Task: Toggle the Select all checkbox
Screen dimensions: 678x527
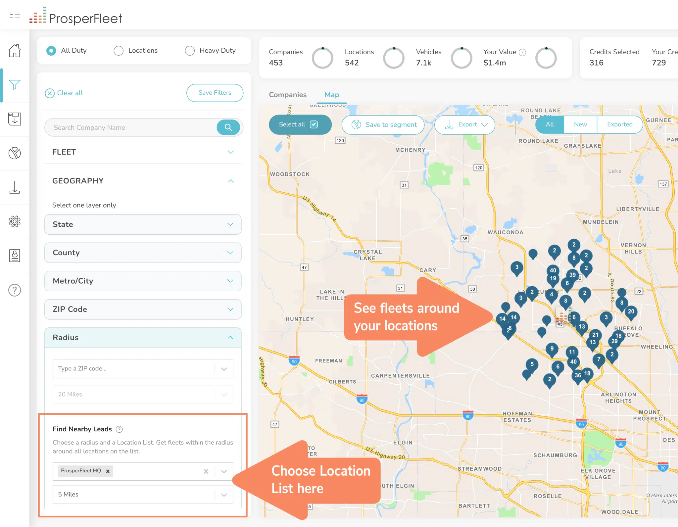Action: (314, 124)
